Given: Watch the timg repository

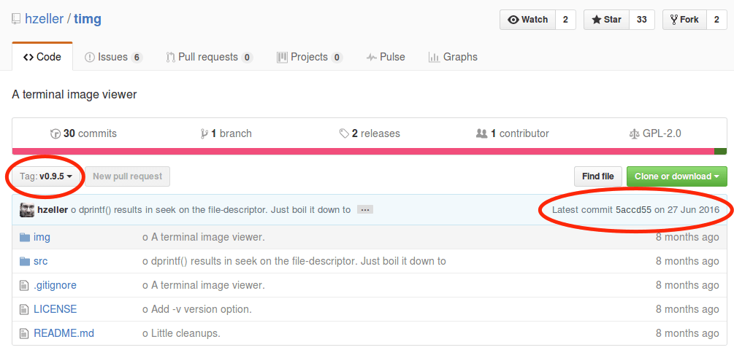Looking at the screenshot, I should [527, 20].
